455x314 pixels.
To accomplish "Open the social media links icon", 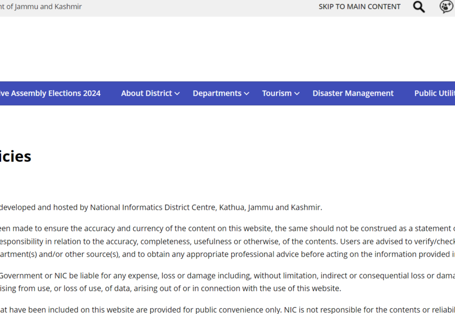I will 446,7.
